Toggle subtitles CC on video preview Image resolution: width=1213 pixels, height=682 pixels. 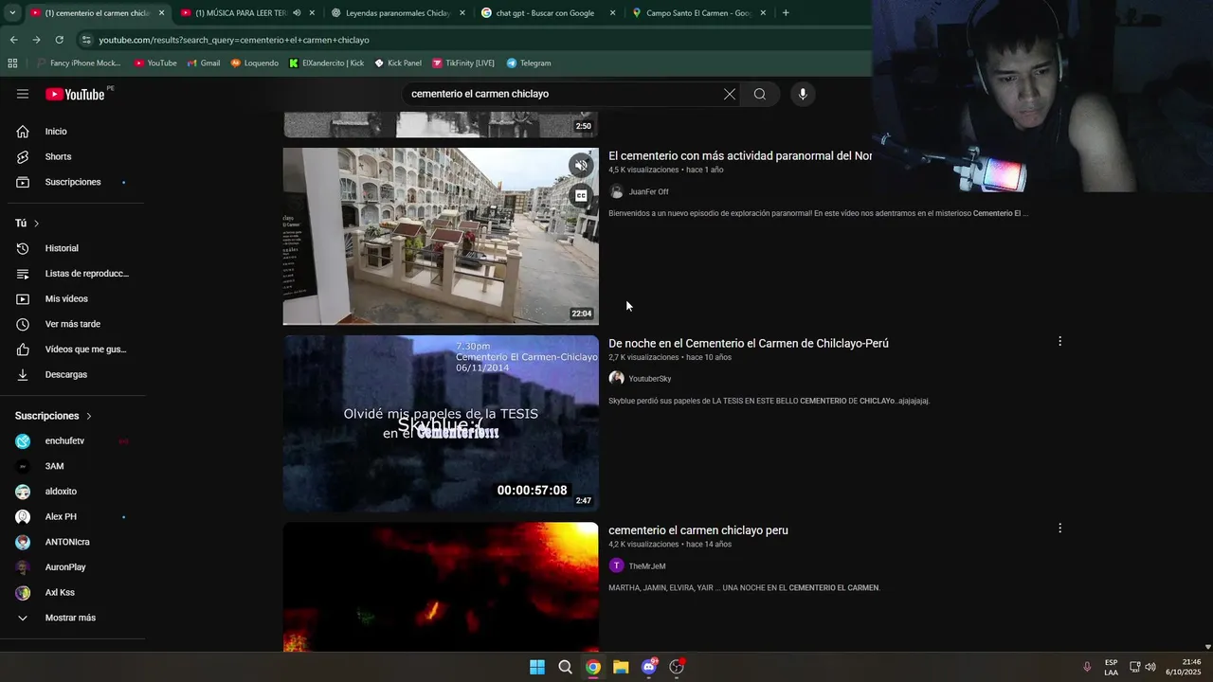(x=581, y=196)
